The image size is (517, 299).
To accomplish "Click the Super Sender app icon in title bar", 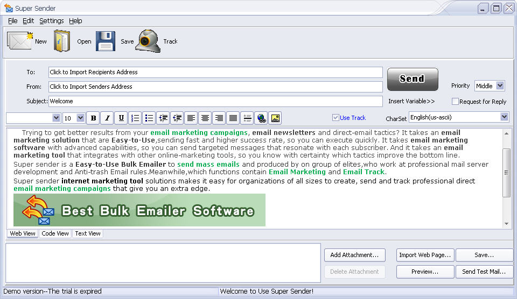I will (8, 8).
